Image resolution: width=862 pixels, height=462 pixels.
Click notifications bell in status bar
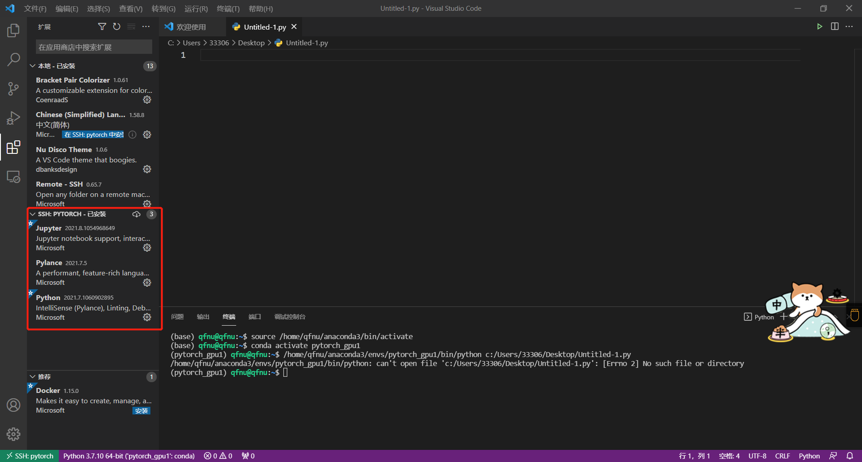pyautogui.click(x=850, y=456)
